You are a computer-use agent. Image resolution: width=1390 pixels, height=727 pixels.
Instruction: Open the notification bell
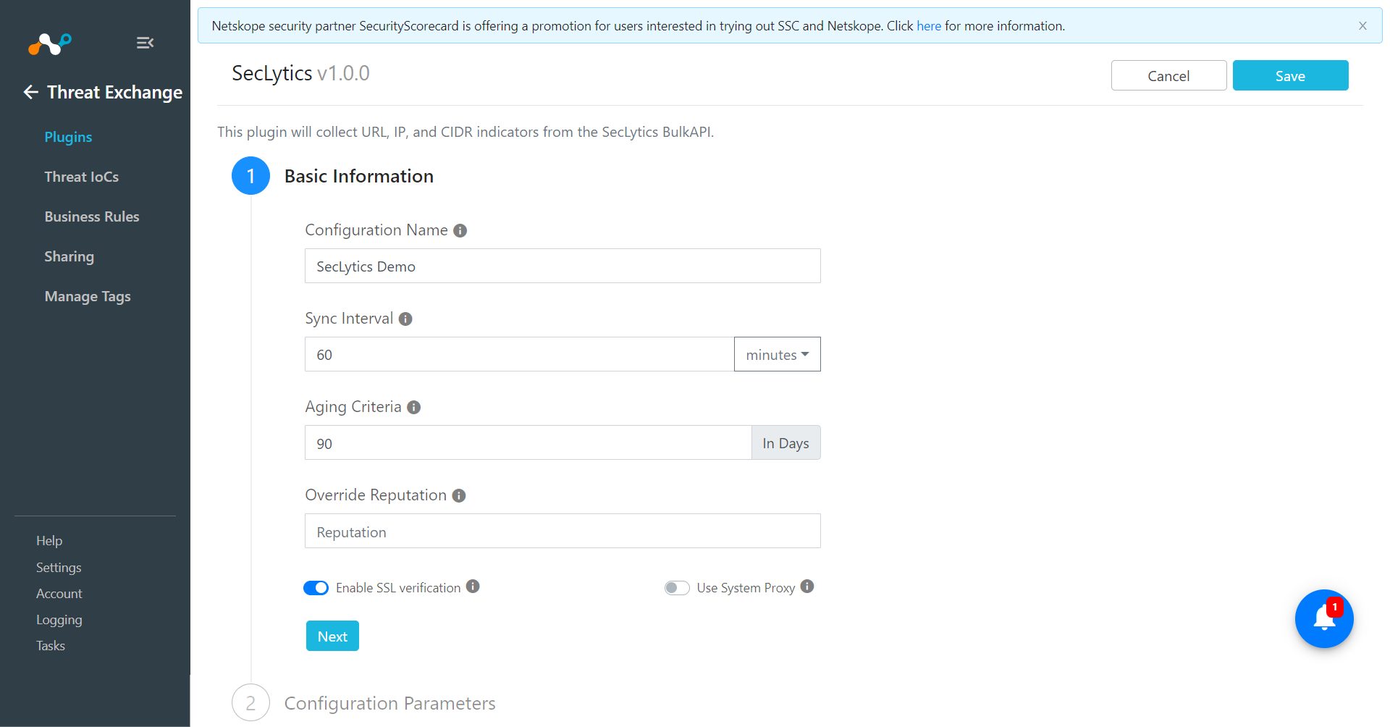tap(1324, 618)
